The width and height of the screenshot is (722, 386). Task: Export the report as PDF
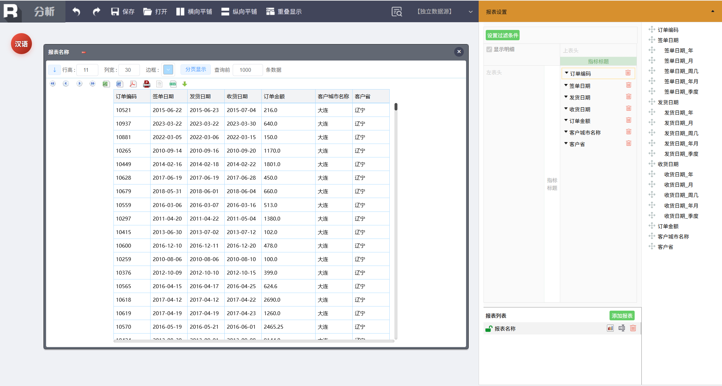coord(133,84)
